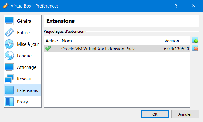Click the Affichage display icon

[9, 67]
